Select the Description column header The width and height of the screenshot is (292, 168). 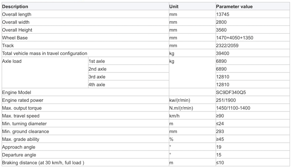pyautogui.click(x=85, y=7)
